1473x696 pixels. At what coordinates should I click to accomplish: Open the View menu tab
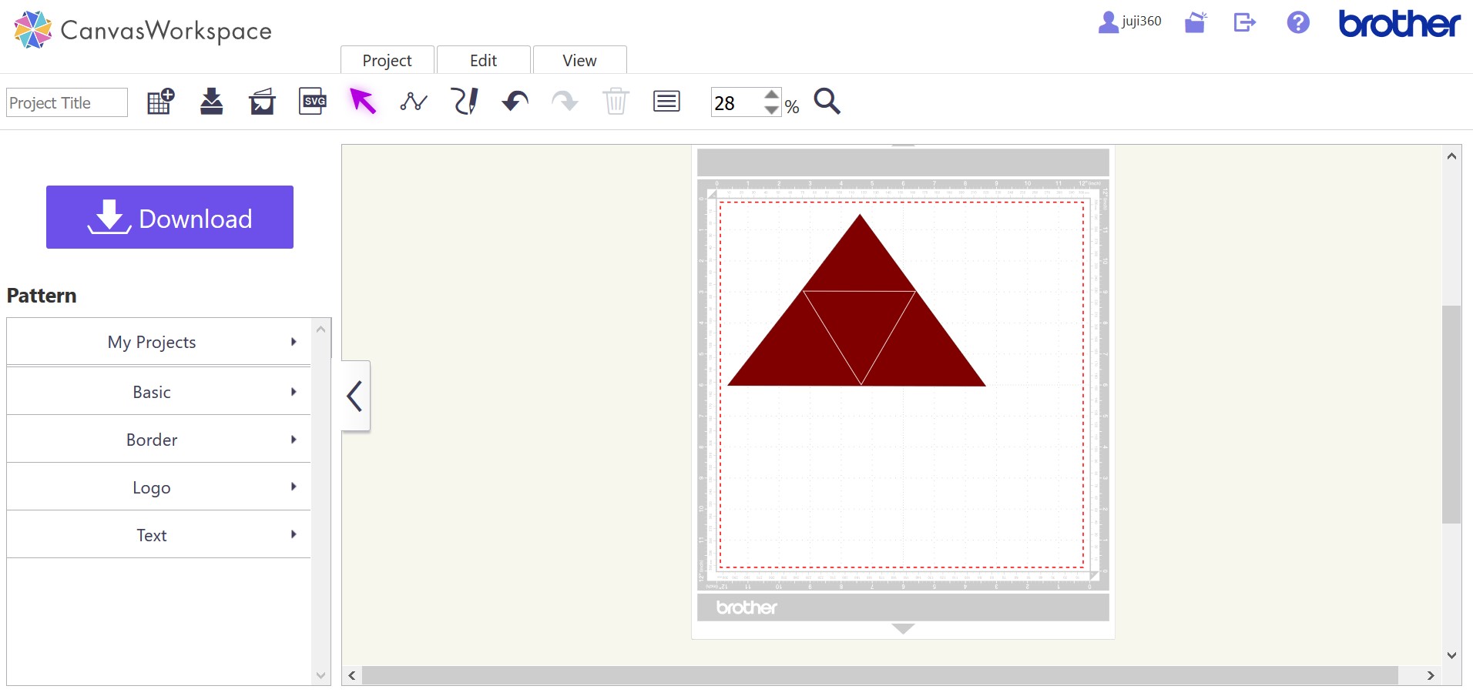pos(579,60)
